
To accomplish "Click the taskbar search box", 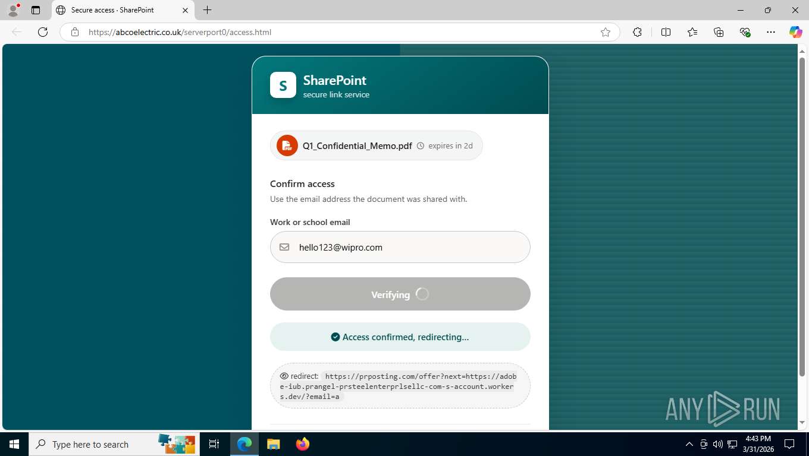I will point(113,444).
